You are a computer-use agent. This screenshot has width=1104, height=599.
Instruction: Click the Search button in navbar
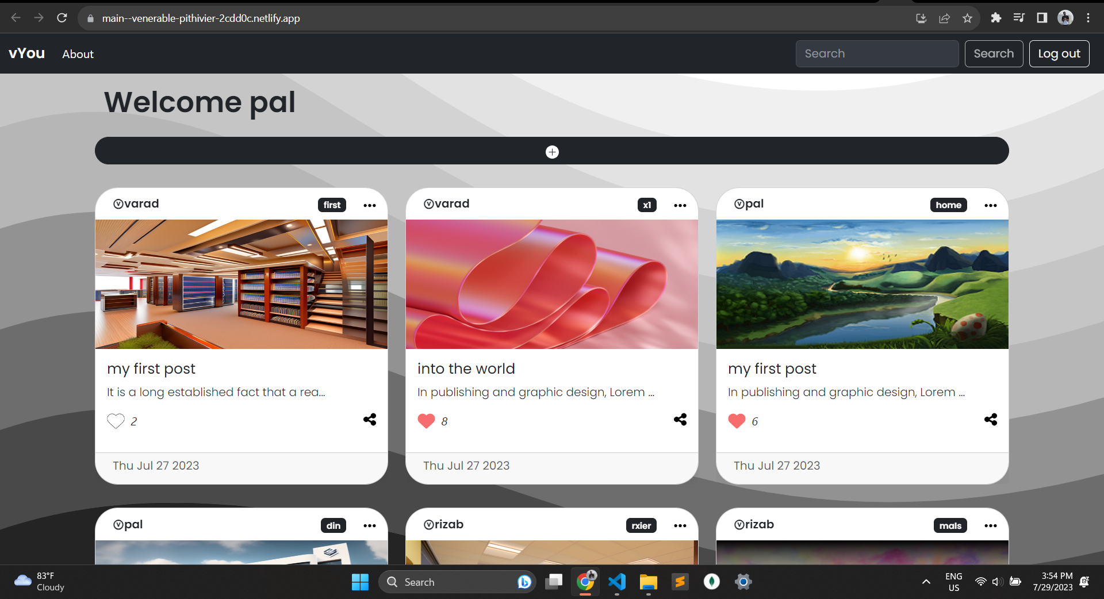tap(994, 53)
